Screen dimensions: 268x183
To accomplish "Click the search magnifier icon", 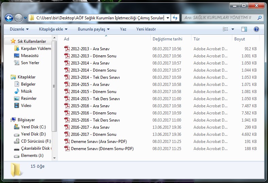I will (259, 18).
